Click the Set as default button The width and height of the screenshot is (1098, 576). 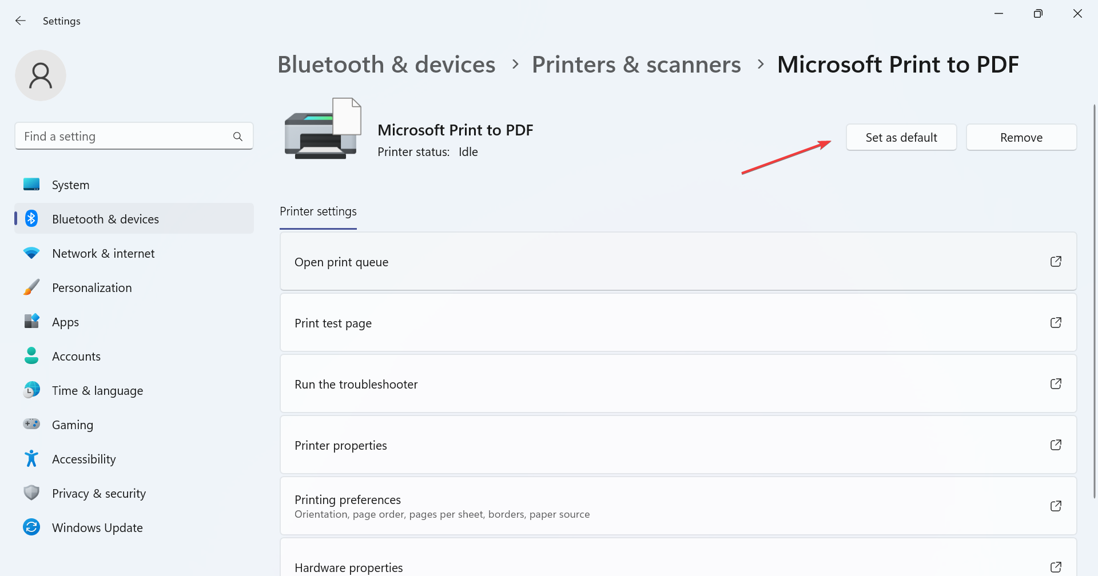pyautogui.click(x=901, y=137)
